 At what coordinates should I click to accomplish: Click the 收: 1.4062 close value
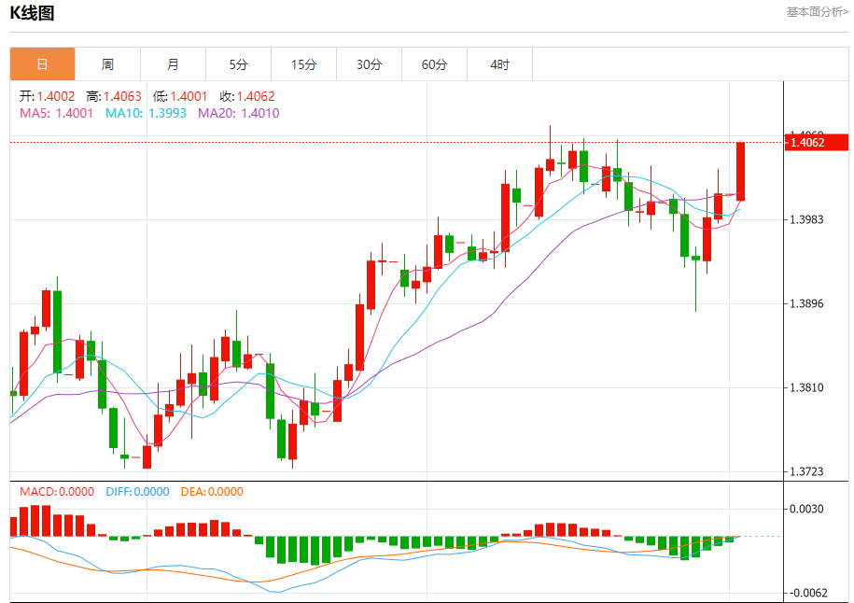247,96
